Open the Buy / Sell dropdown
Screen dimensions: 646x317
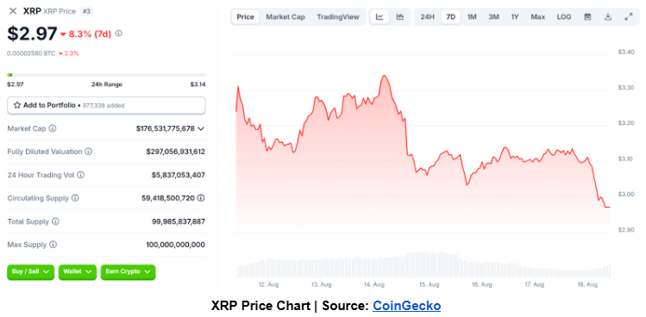tap(30, 272)
